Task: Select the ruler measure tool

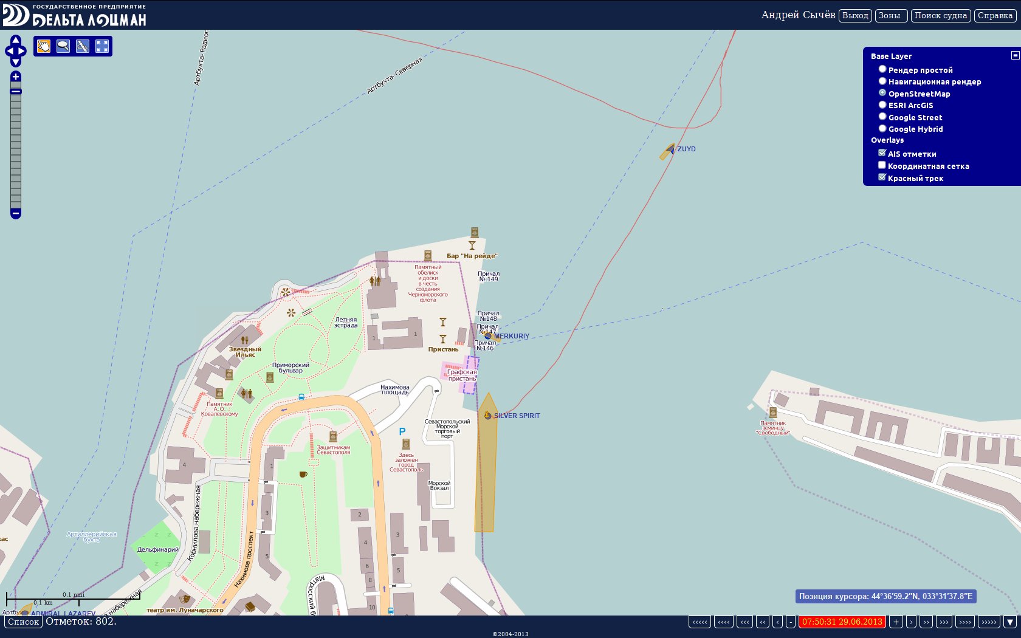Action: coord(83,46)
